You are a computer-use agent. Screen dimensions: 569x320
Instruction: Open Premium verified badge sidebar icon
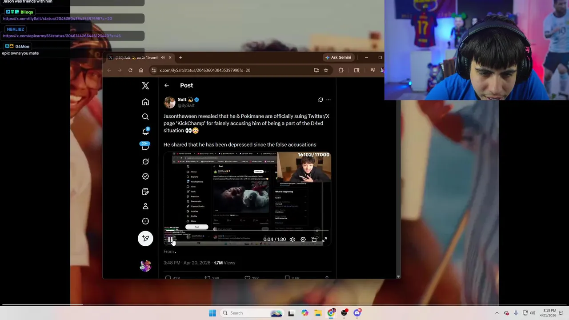tap(145, 176)
